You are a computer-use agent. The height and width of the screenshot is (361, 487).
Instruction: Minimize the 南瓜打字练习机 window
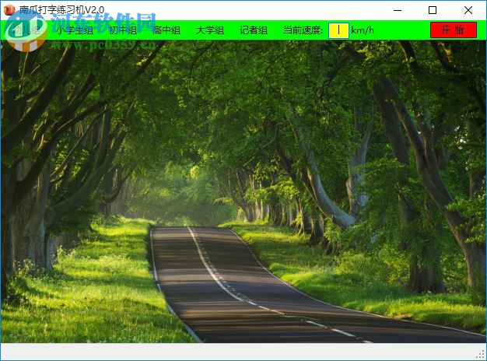(x=398, y=10)
